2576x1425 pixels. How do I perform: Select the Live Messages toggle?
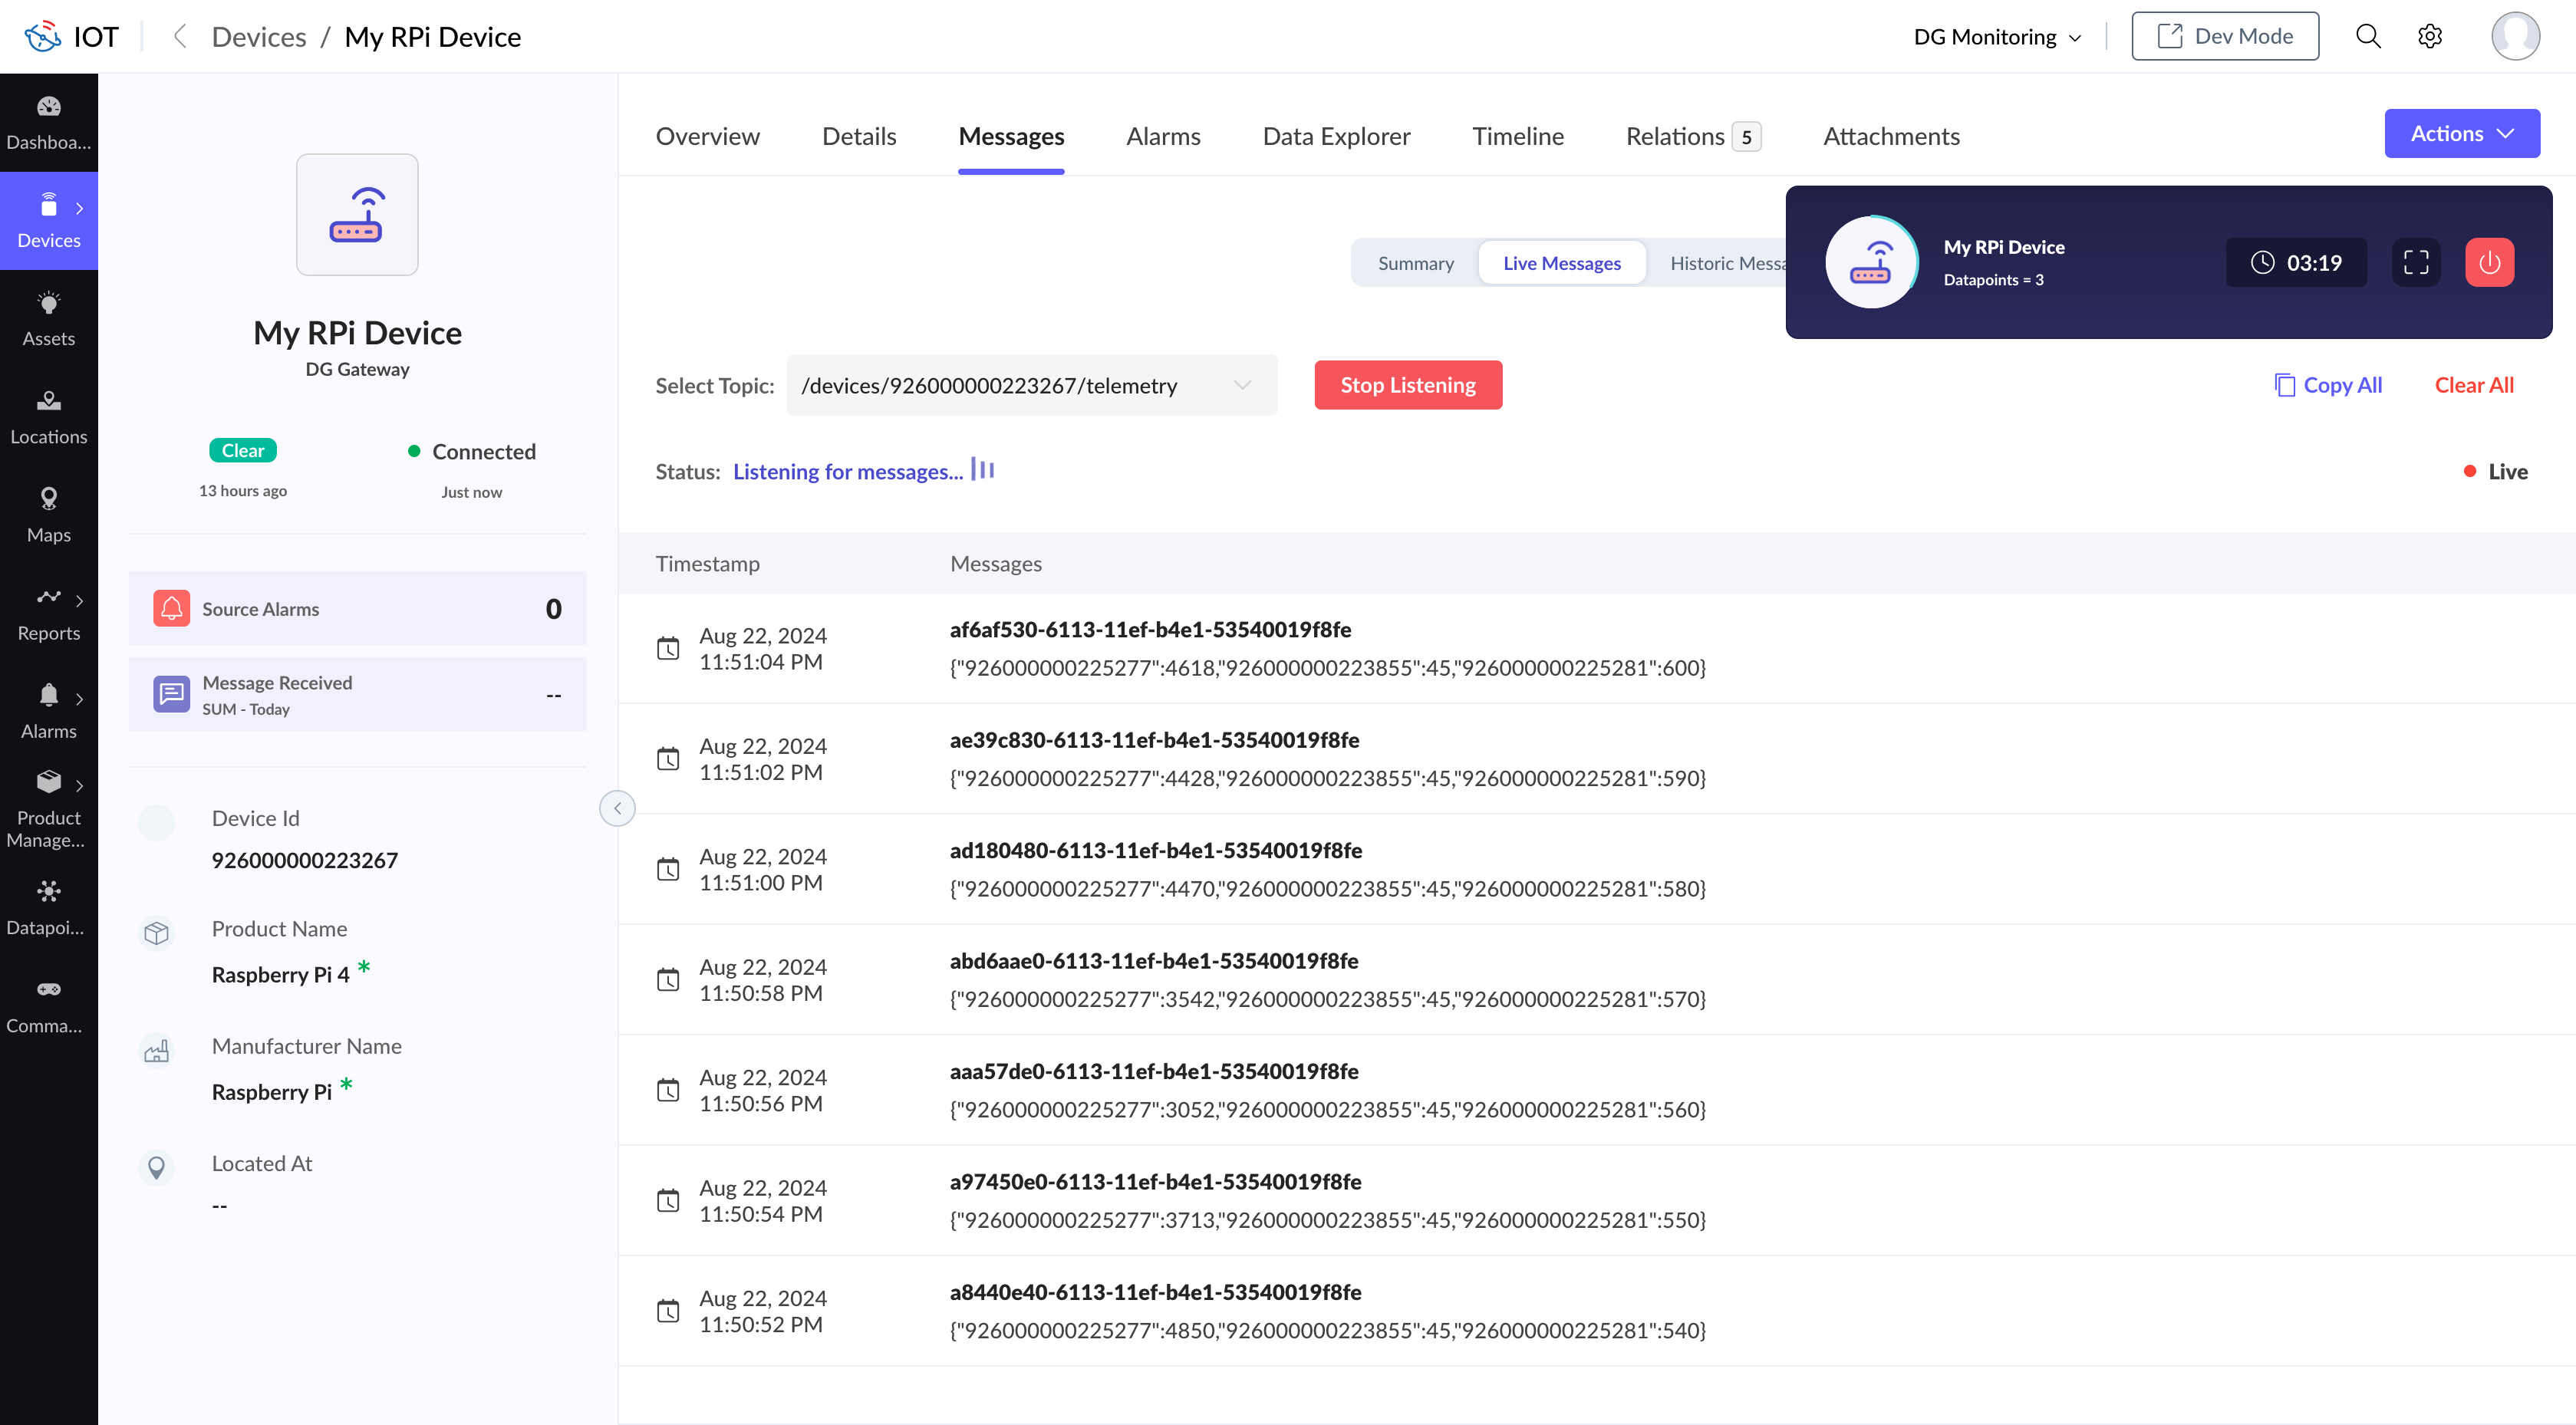pyautogui.click(x=1561, y=263)
